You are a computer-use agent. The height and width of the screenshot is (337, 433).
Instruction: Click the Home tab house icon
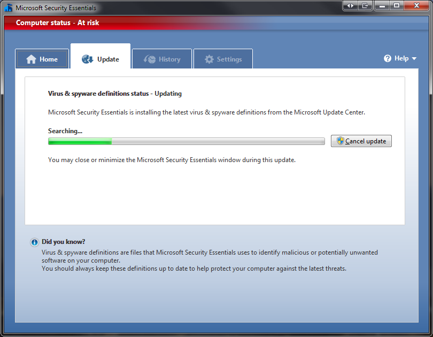(31, 59)
